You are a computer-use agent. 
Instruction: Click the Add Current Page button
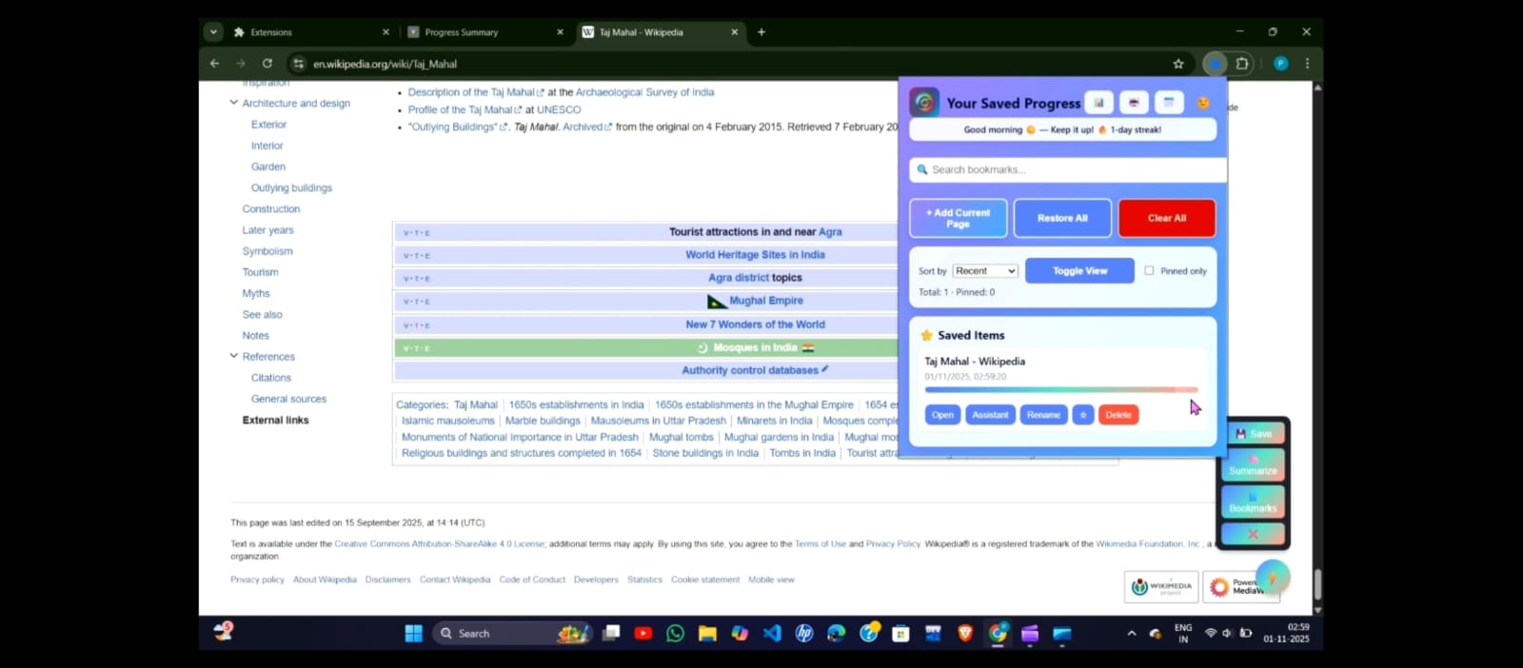coord(958,218)
